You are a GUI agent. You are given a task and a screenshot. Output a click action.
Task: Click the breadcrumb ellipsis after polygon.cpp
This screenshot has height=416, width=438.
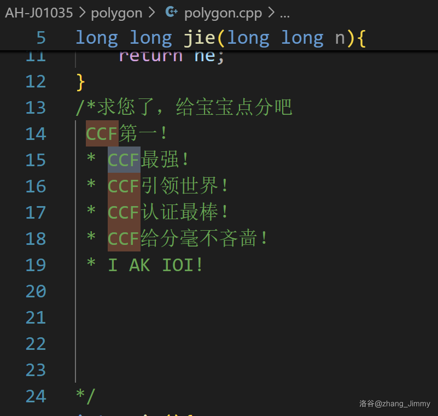284,13
